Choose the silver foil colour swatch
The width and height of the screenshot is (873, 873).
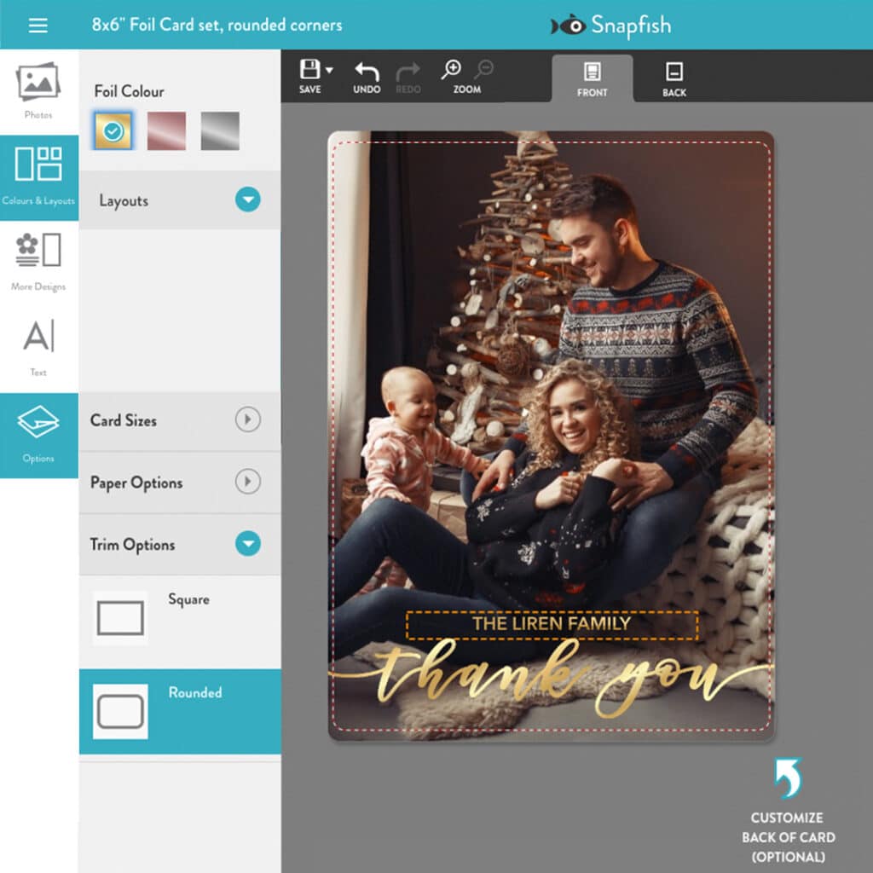click(220, 130)
